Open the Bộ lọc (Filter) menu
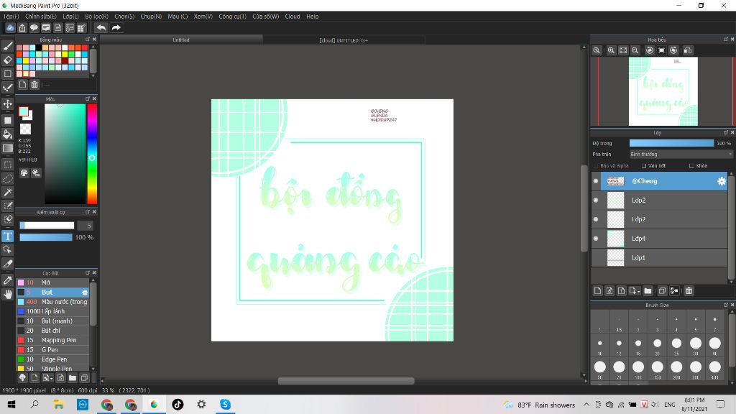Viewport: 736px width, 414px height. coord(97,17)
